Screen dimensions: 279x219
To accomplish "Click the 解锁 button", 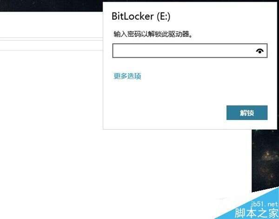I will [247, 113].
